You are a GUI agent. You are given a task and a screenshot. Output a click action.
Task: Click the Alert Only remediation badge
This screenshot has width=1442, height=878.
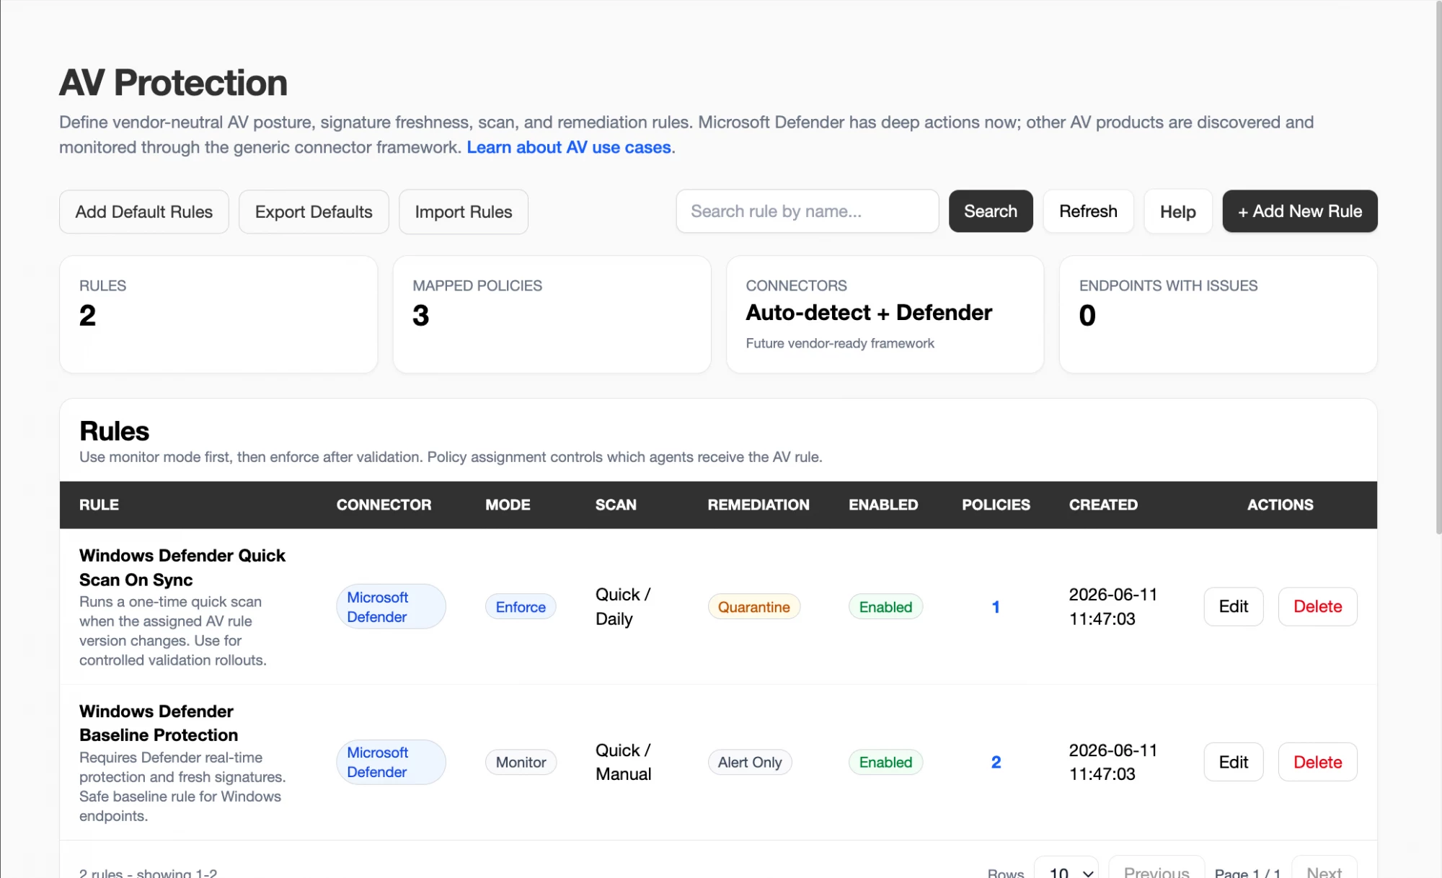coord(750,762)
